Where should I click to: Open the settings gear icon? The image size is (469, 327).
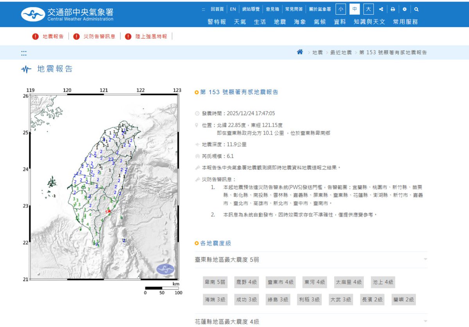tap(405, 9)
